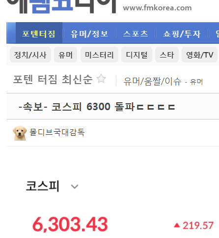Screen dimensions: 219x238
Task: Open the 디지털 category
Action: pyautogui.click(x=137, y=55)
